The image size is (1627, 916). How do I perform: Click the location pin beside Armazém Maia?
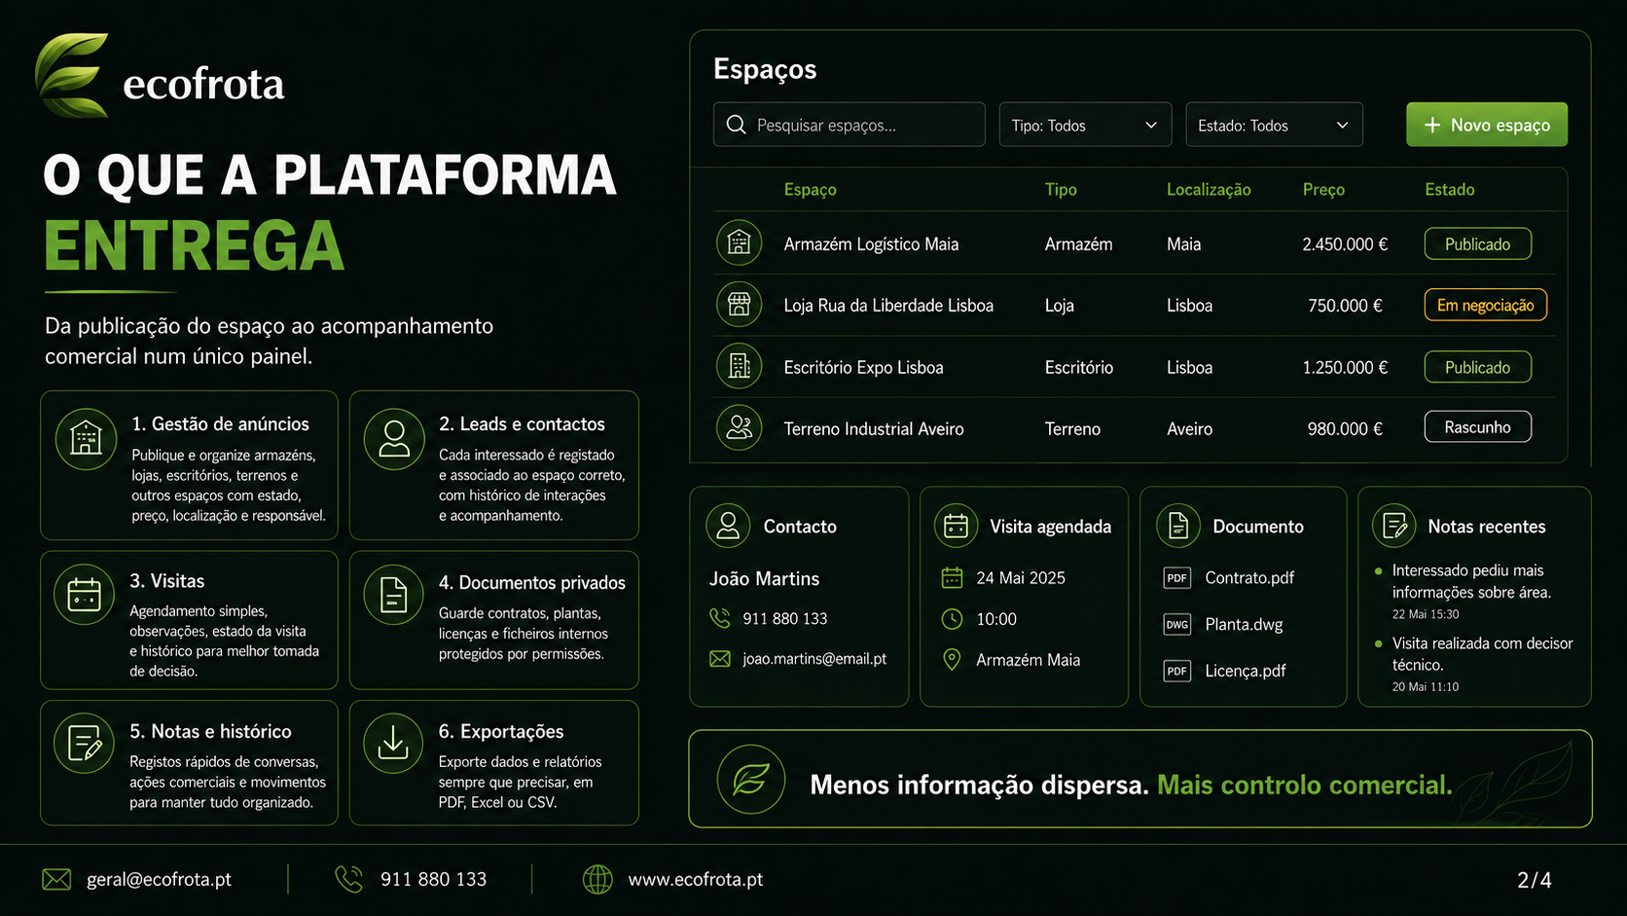(952, 660)
